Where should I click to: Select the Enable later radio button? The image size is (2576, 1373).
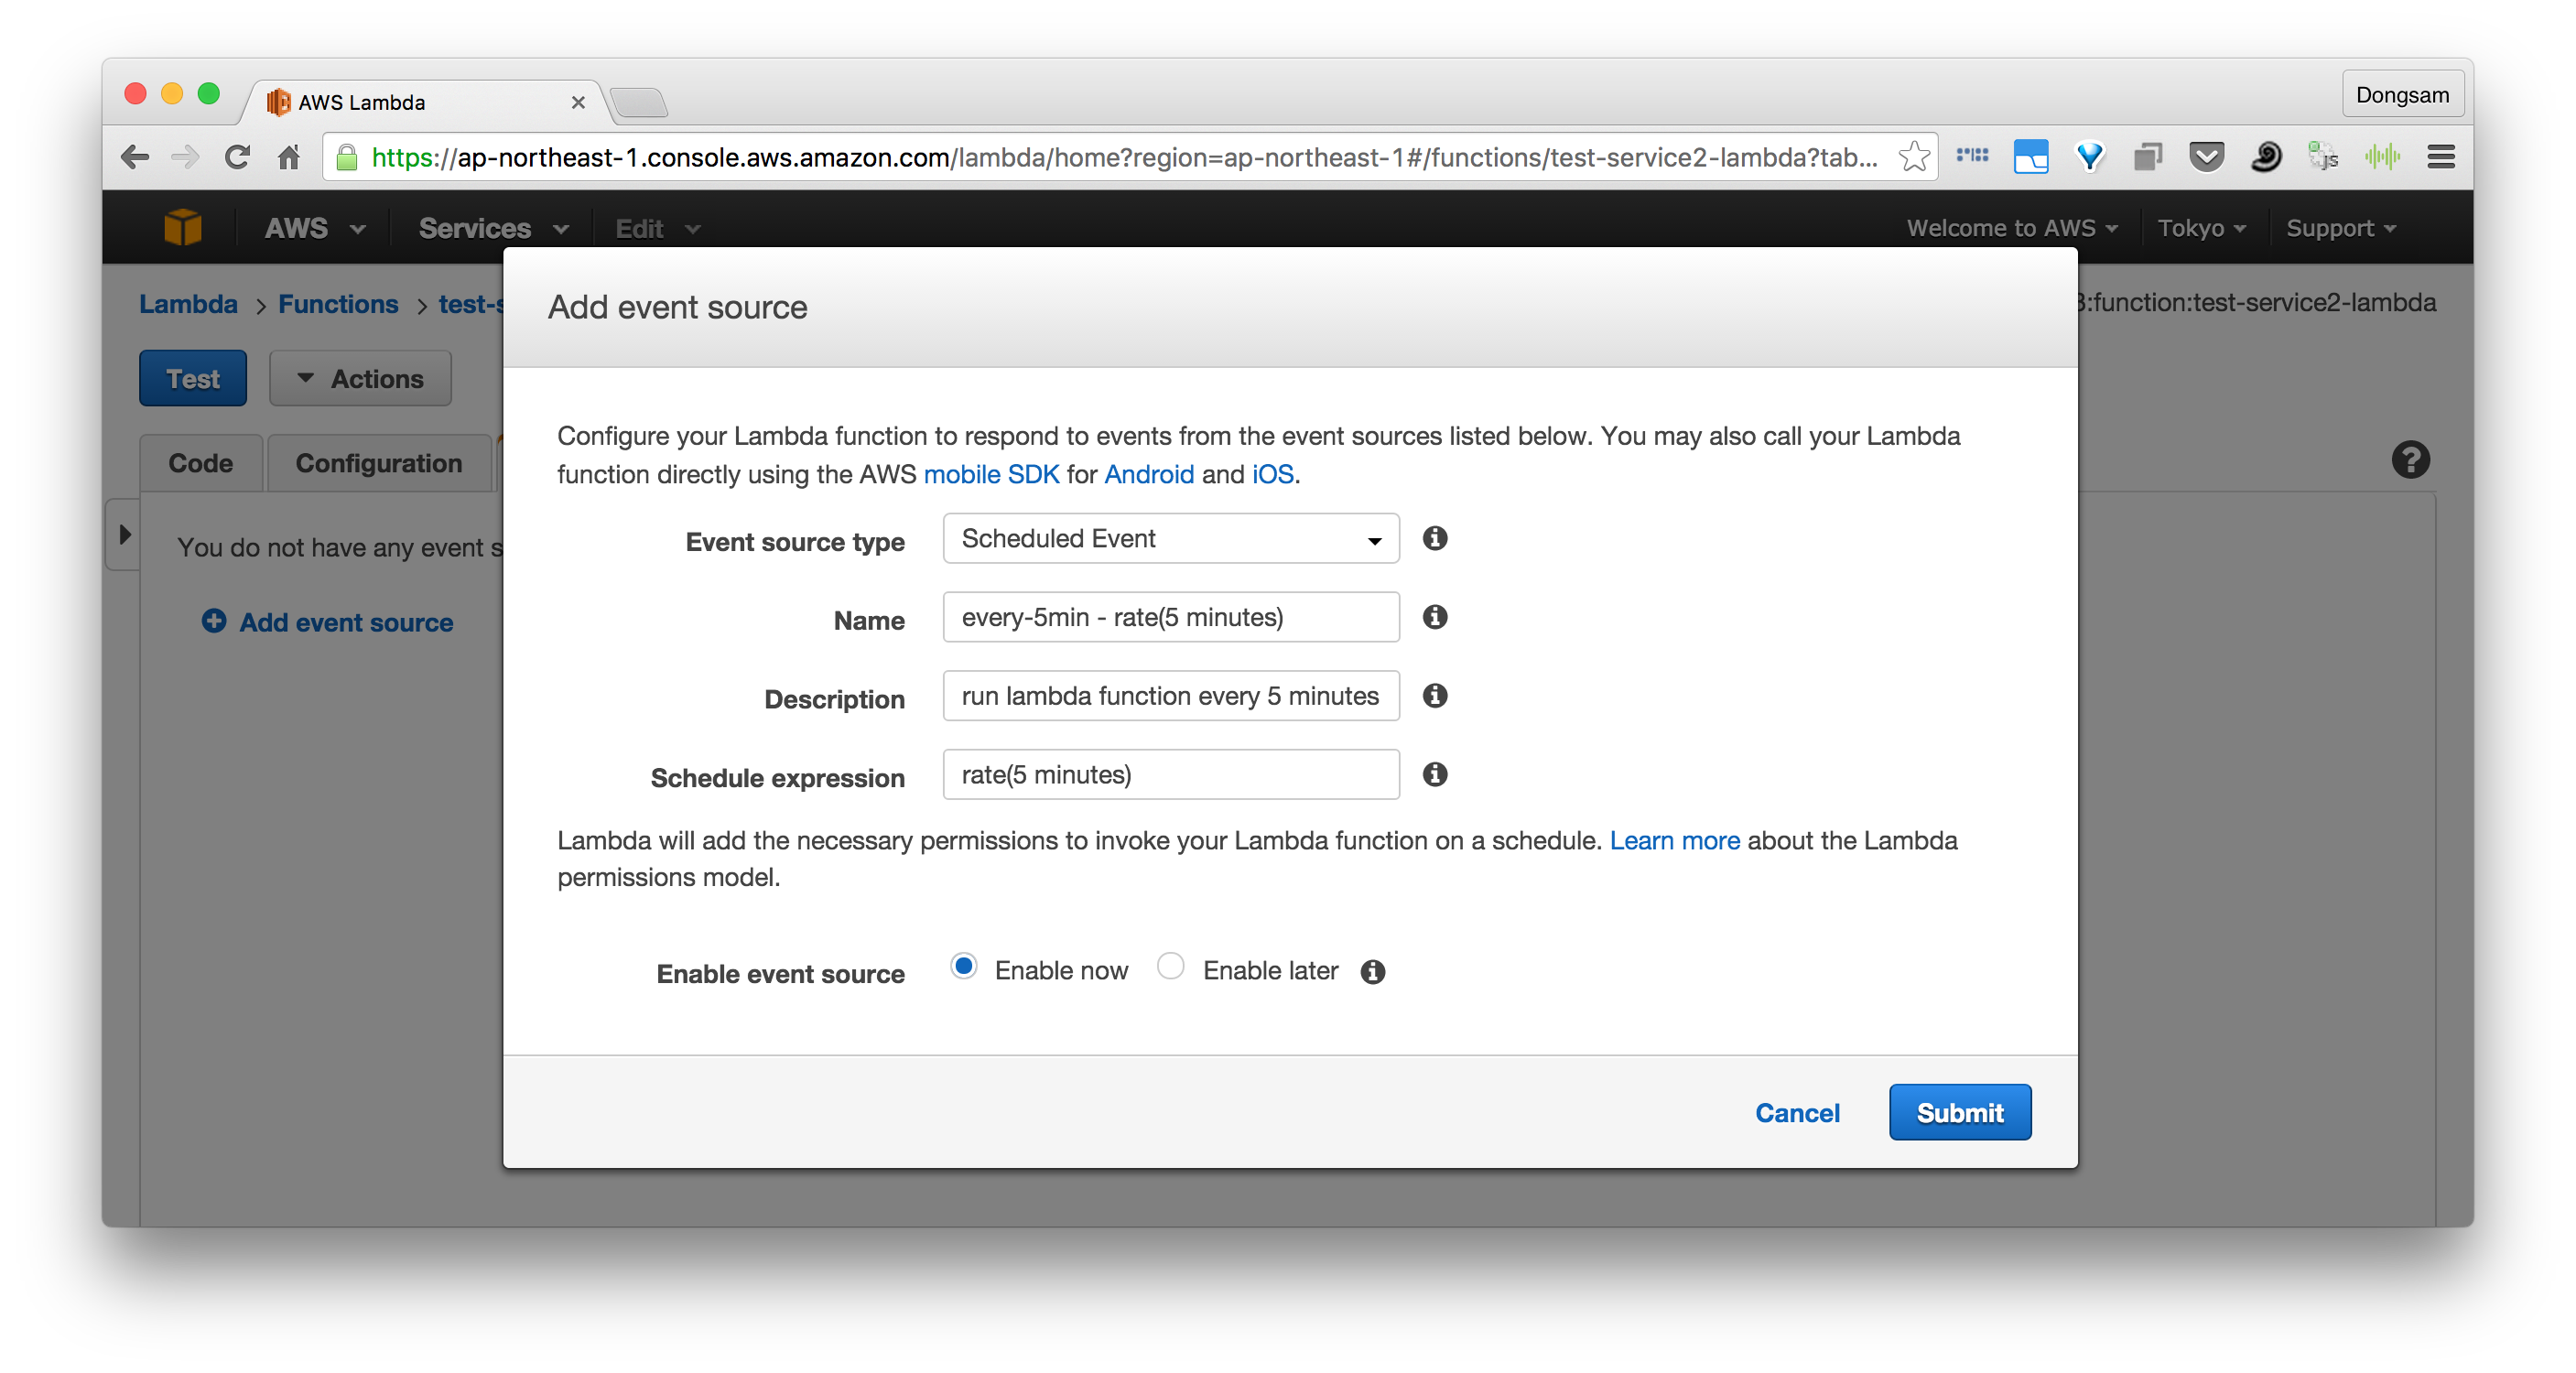point(1170,967)
